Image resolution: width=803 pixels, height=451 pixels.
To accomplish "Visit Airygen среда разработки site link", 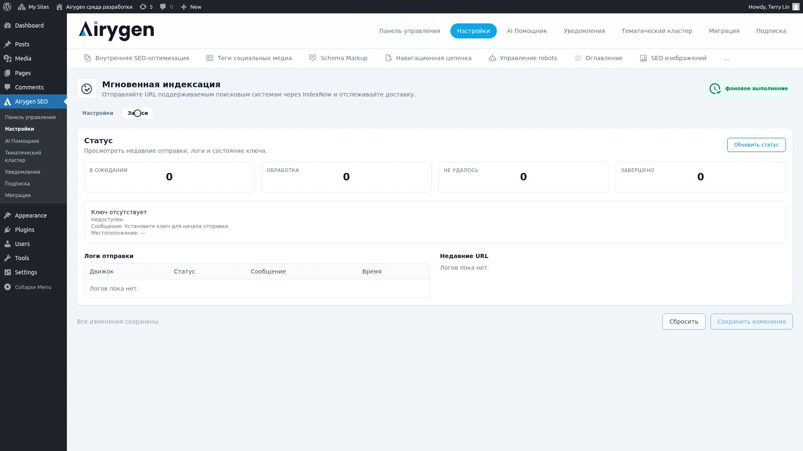I will click(94, 7).
